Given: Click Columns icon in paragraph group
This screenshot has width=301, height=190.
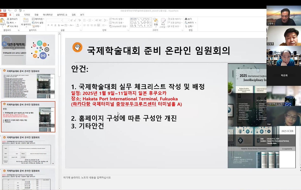Looking at the screenshot, I should pos(104,25).
